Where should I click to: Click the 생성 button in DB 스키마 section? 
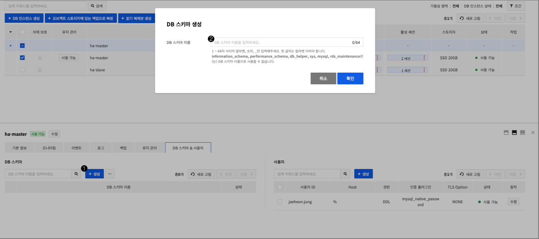[95, 174]
